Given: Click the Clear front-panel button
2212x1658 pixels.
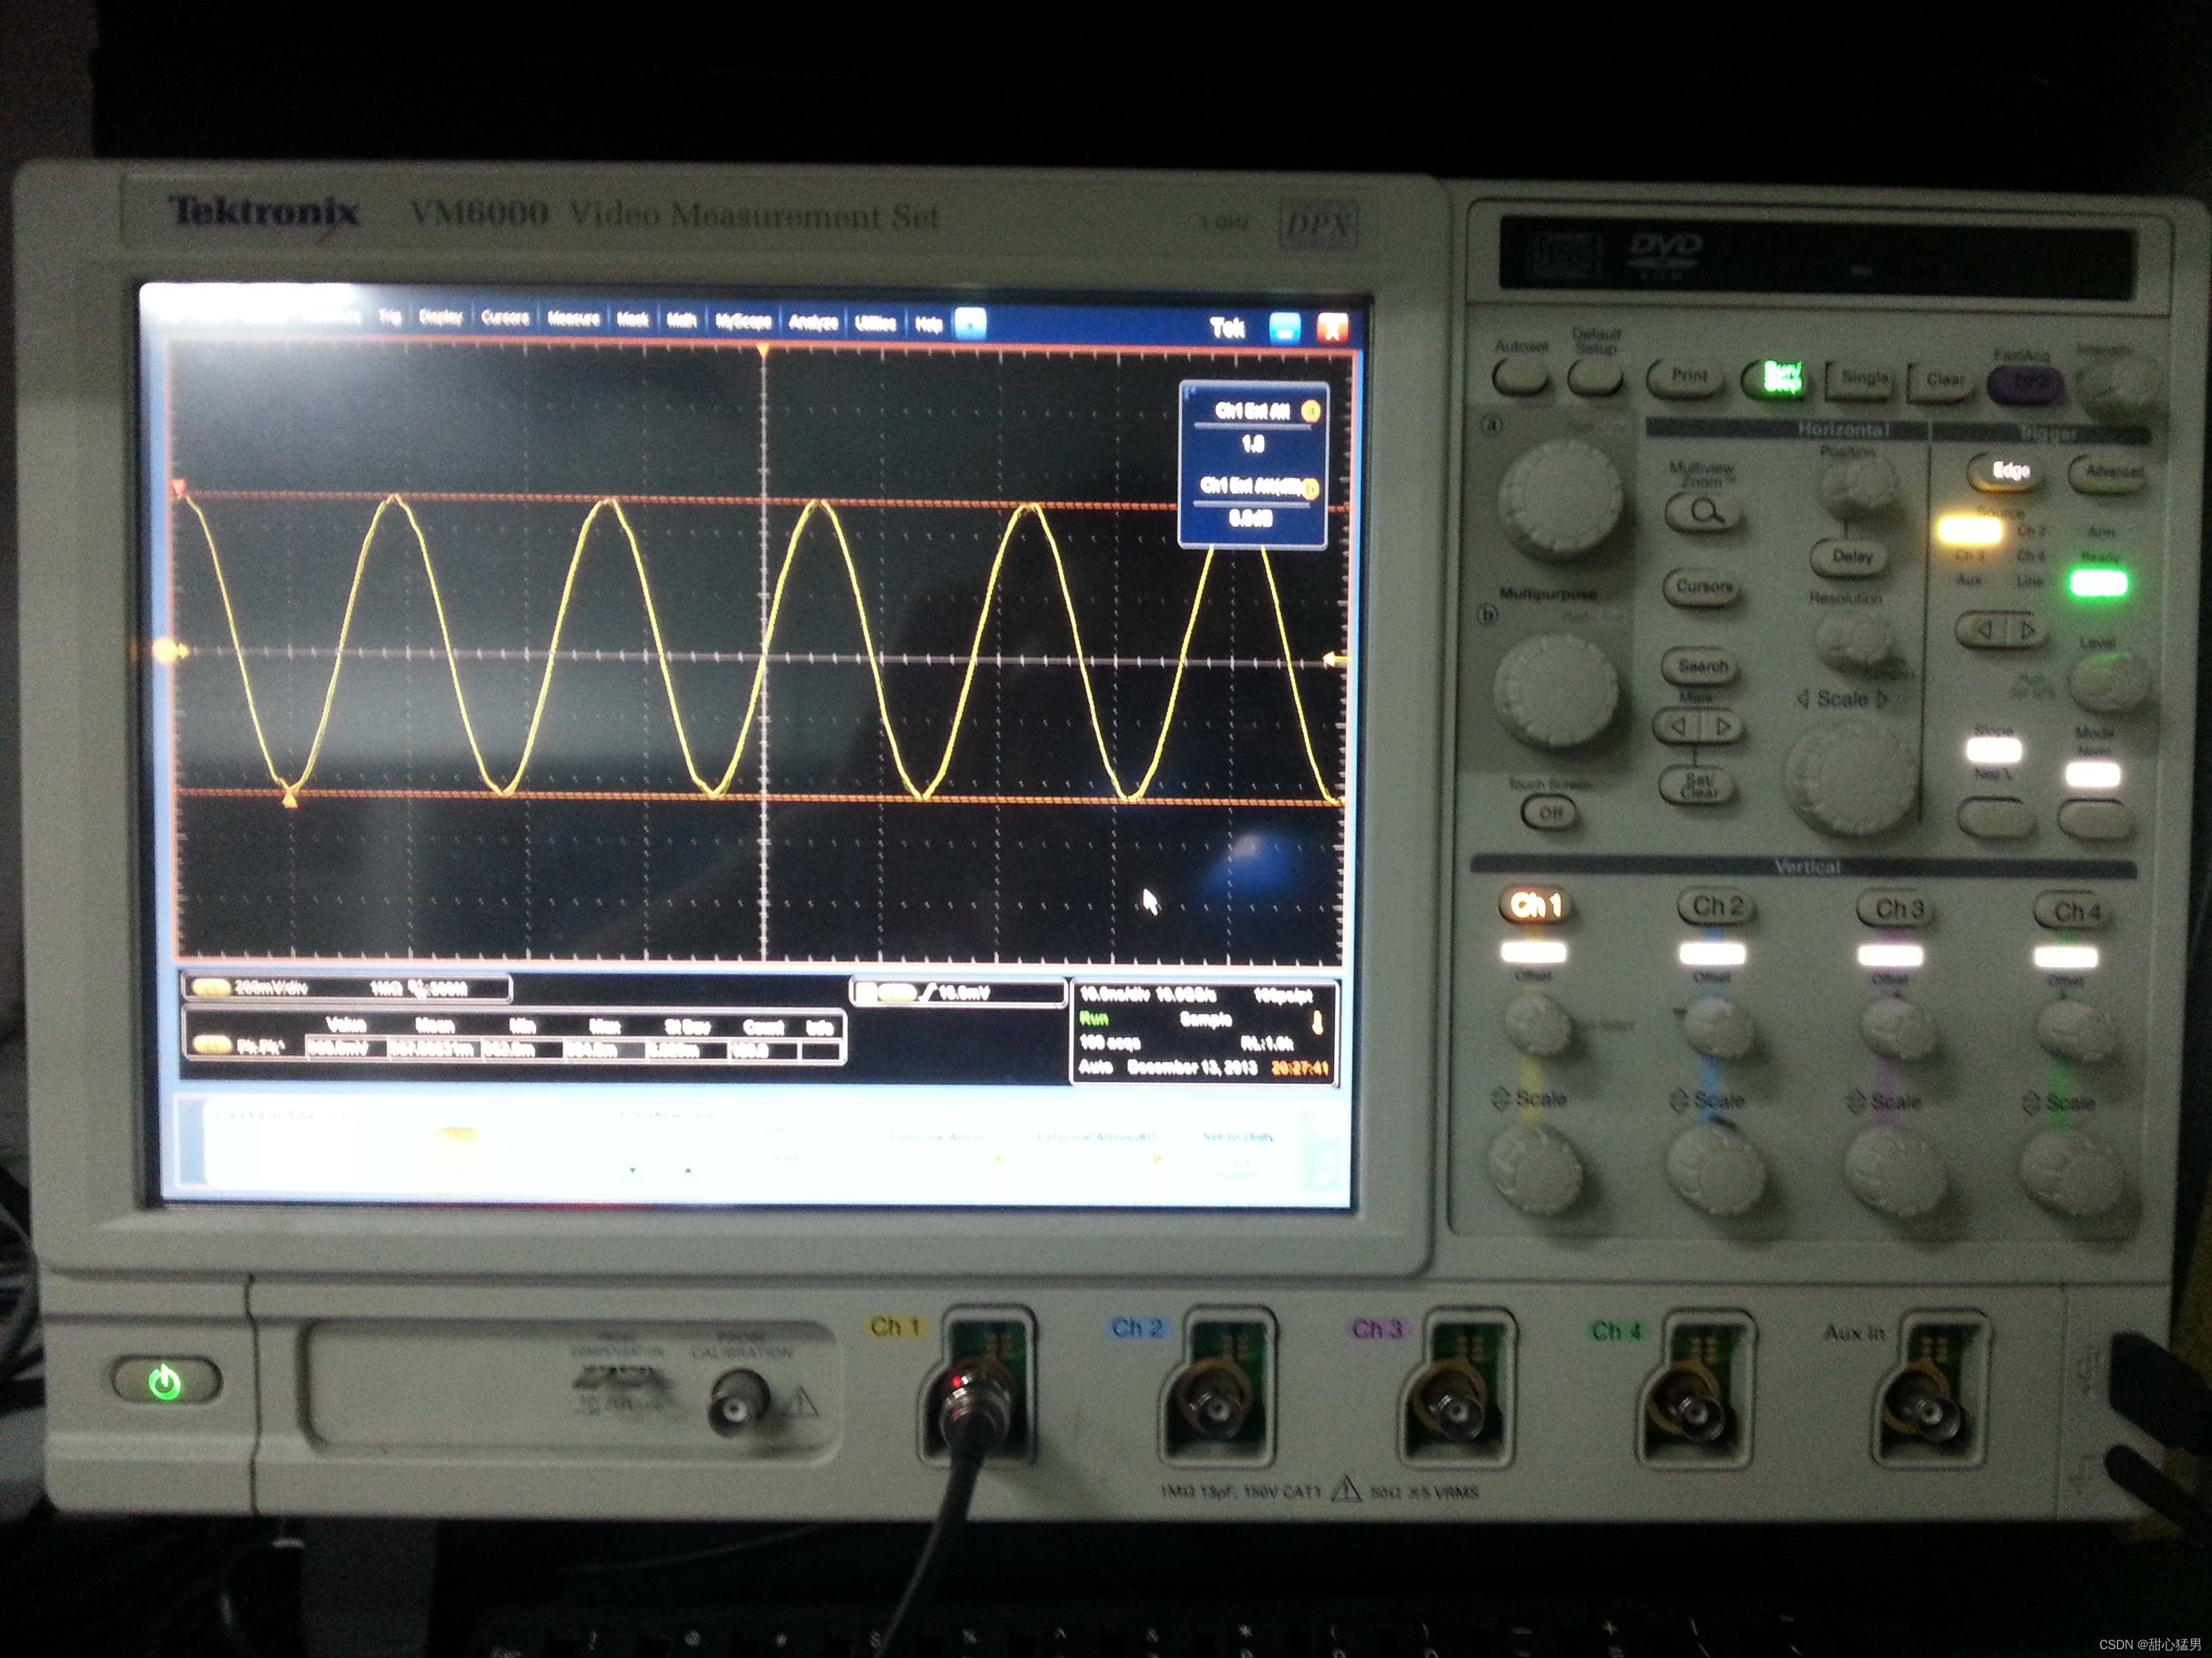Looking at the screenshot, I should (1942, 382).
